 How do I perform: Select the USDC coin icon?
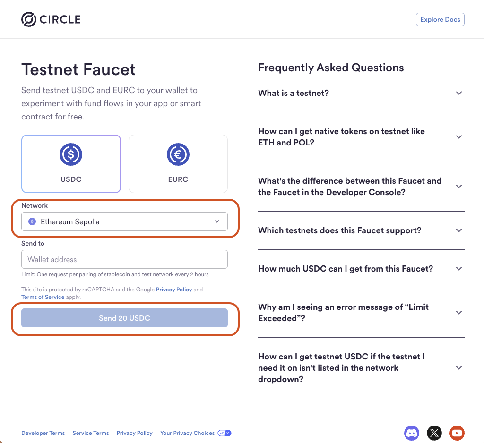pos(71,154)
